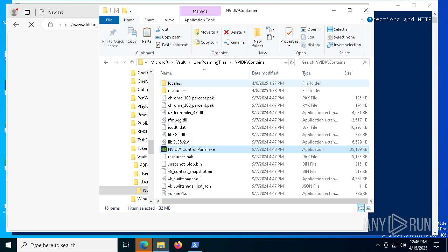The height and width of the screenshot is (252, 448).
Task: Click Select all in ribbon
Action: 338,29
